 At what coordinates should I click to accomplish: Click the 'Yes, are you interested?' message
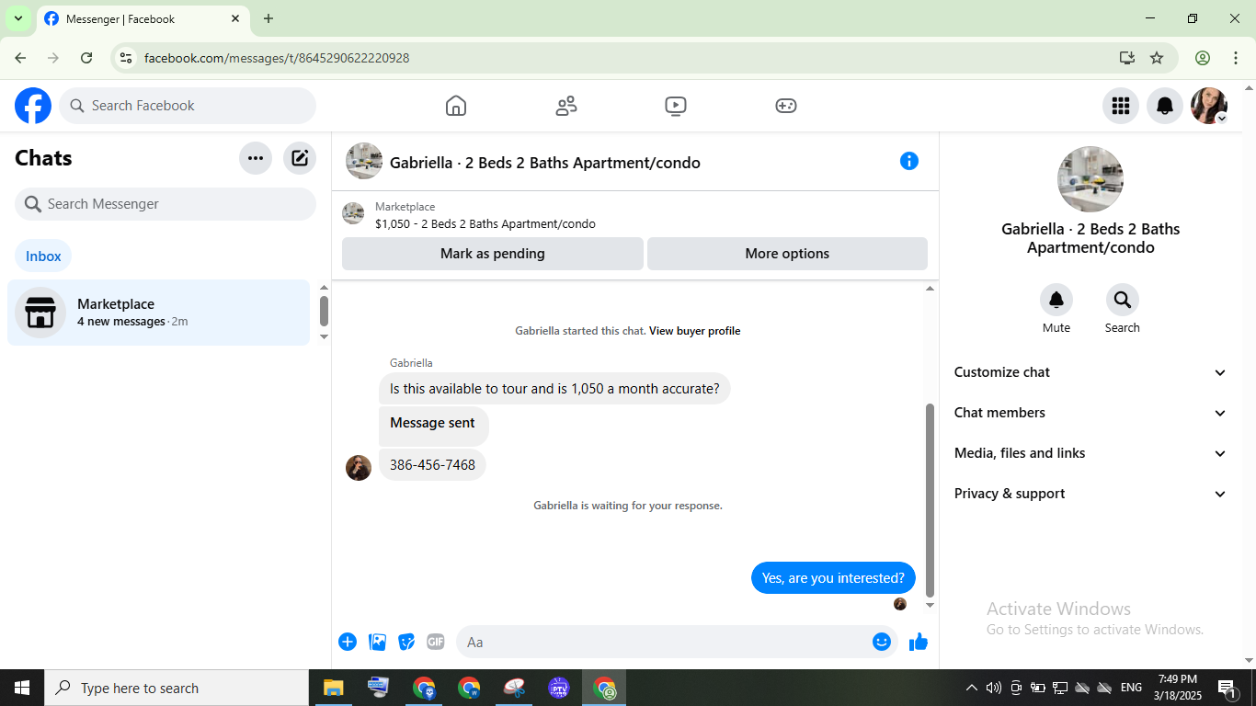(833, 578)
